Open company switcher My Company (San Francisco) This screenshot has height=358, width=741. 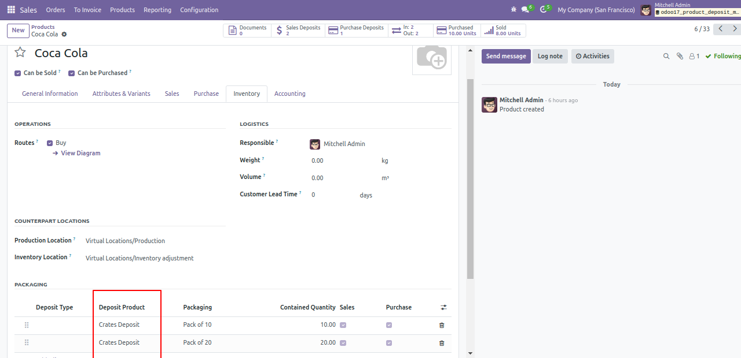[x=596, y=10]
